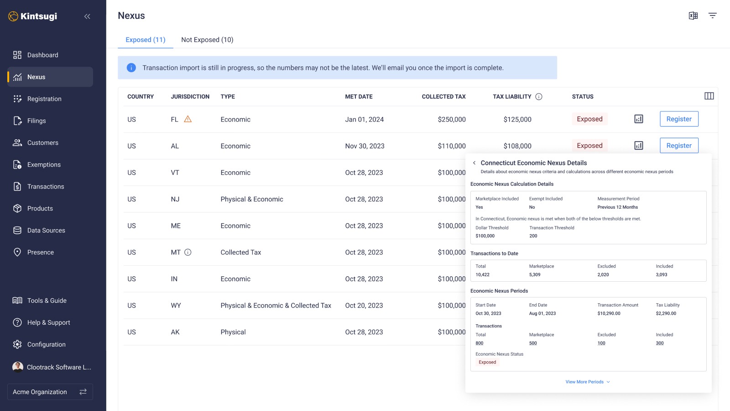730x411 pixels.
Task: Open the total 800 transactions link
Action: (480, 343)
